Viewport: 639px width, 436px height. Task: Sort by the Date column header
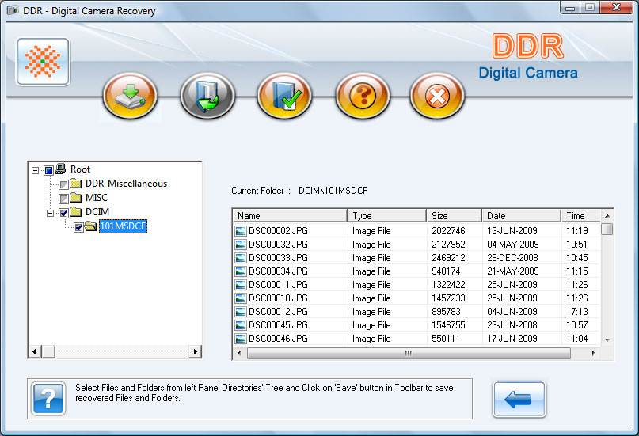[x=521, y=216]
